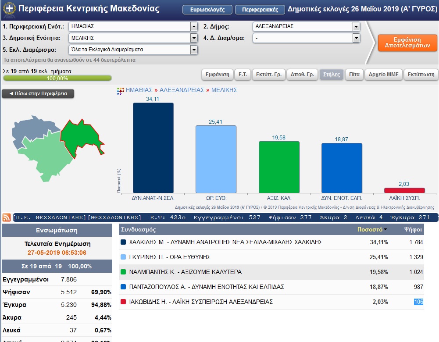439x342 pixels.
Task: Click the 18,87 blue chart bar
Action: click(342, 168)
